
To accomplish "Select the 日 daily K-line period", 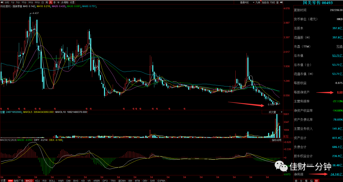I will 43,2.
